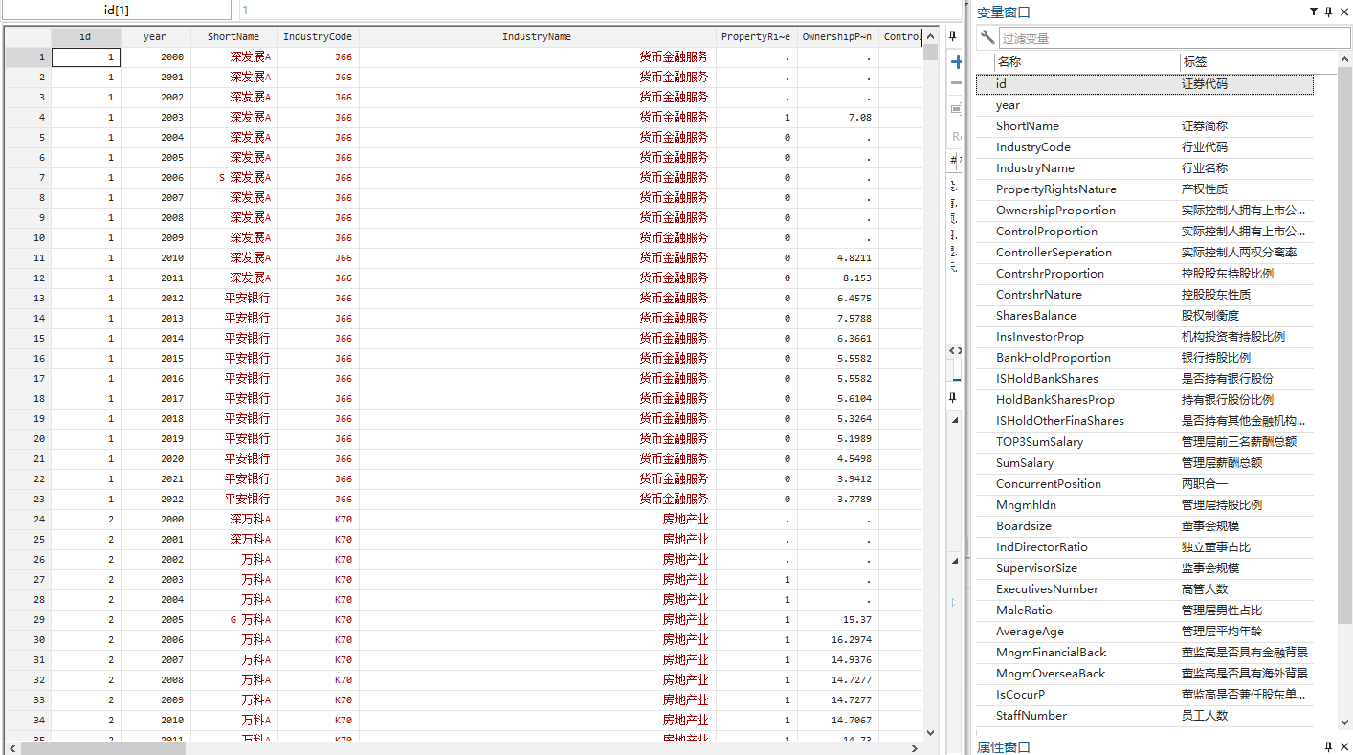The height and width of the screenshot is (755, 1353).
Task: Click the minus icon below the blue plus
Action: [x=956, y=83]
